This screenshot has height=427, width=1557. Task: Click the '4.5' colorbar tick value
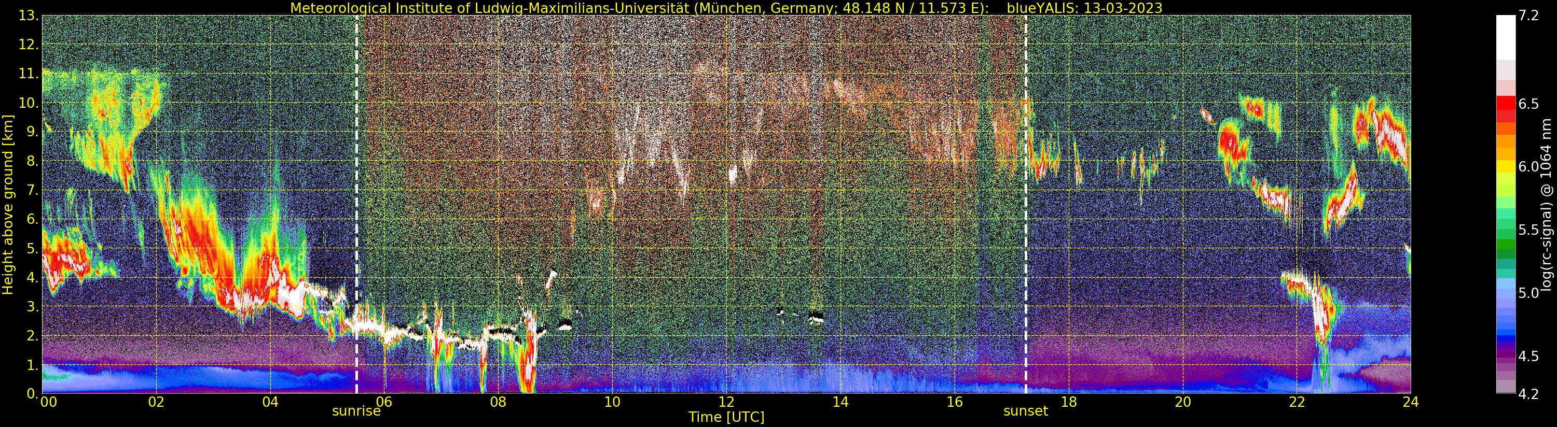tap(1528, 355)
